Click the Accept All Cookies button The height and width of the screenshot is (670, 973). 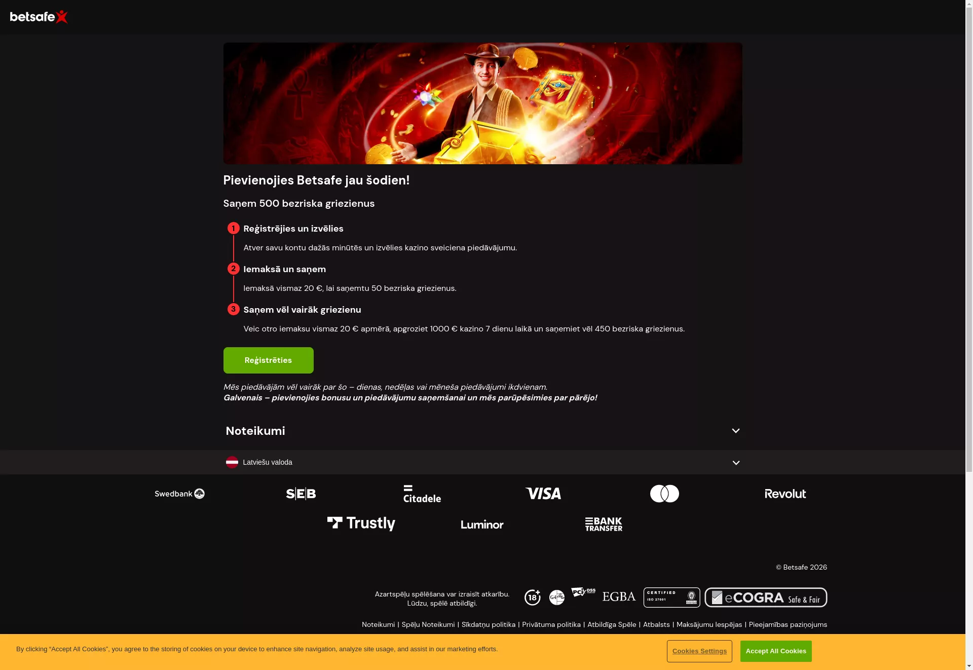pos(776,651)
